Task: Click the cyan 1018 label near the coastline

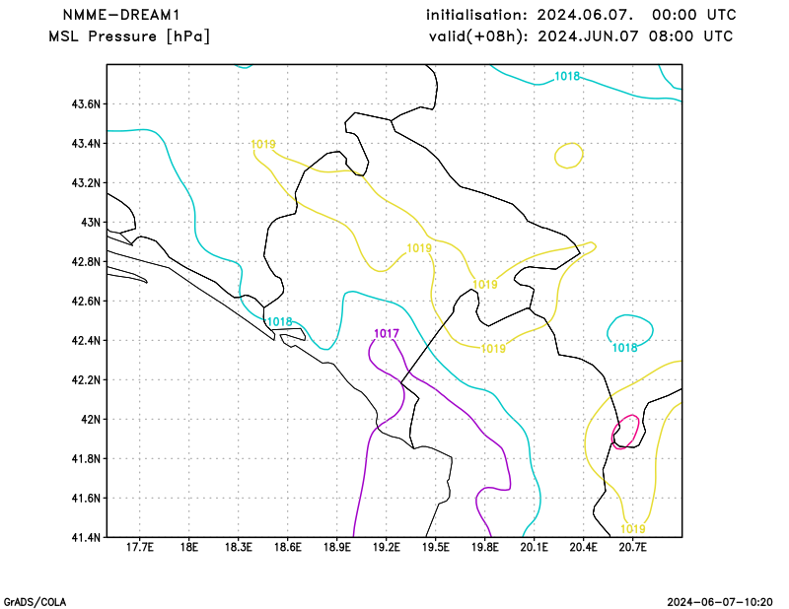Action: pyautogui.click(x=279, y=322)
